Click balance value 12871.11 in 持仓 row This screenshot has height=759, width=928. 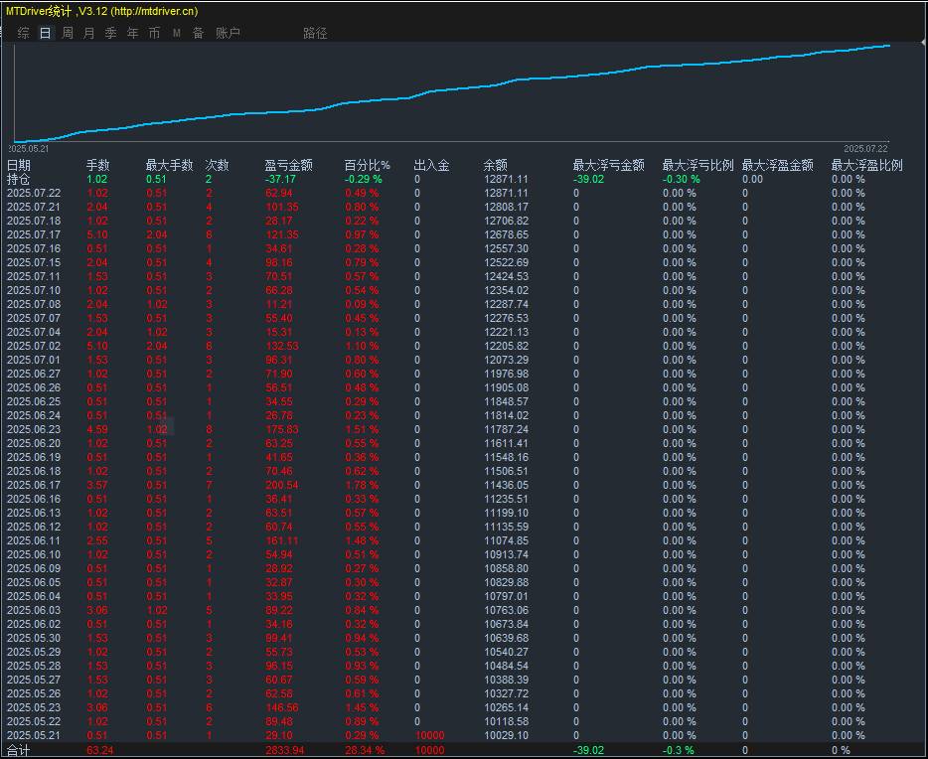click(506, 179)
